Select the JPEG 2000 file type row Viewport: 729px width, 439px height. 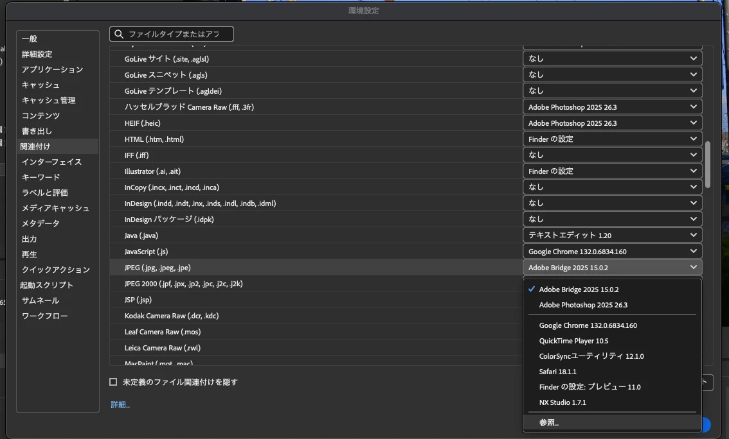[x=316, y=284]
